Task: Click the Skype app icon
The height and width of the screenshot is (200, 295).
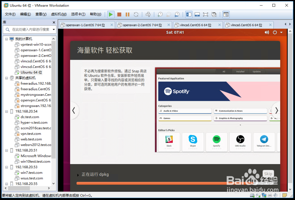Action: [193, 142]
